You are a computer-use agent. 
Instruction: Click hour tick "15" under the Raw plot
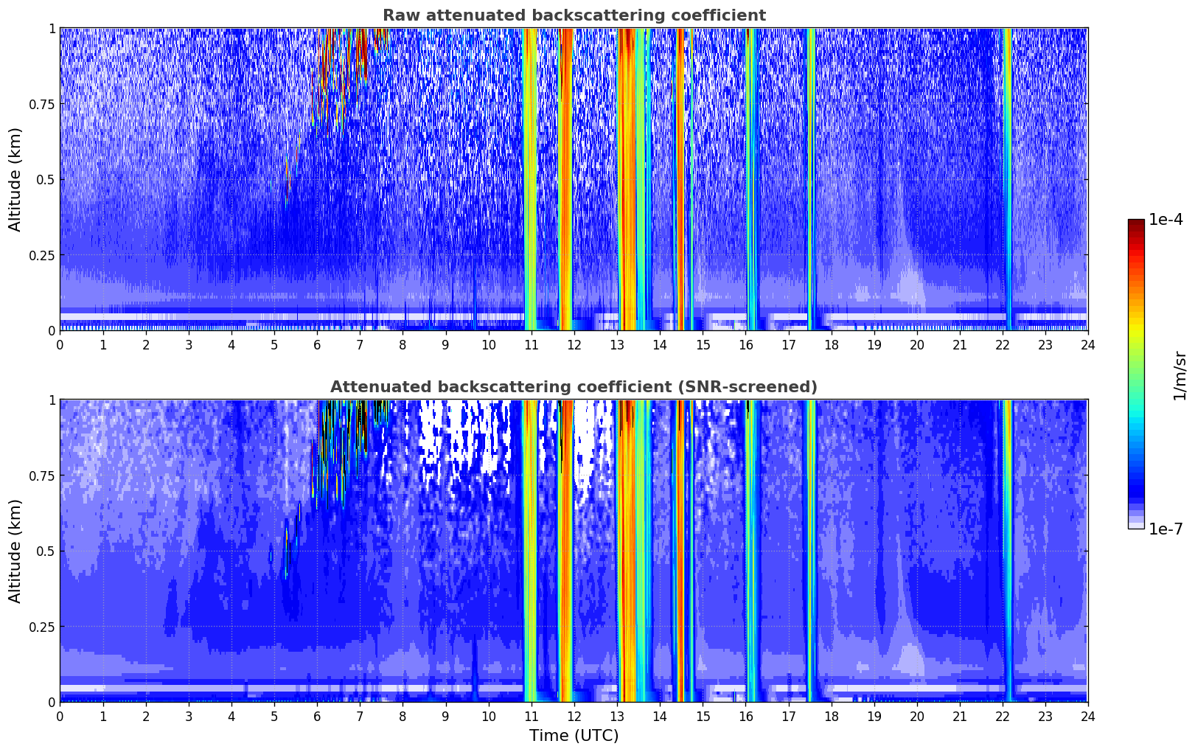point(703,344)
